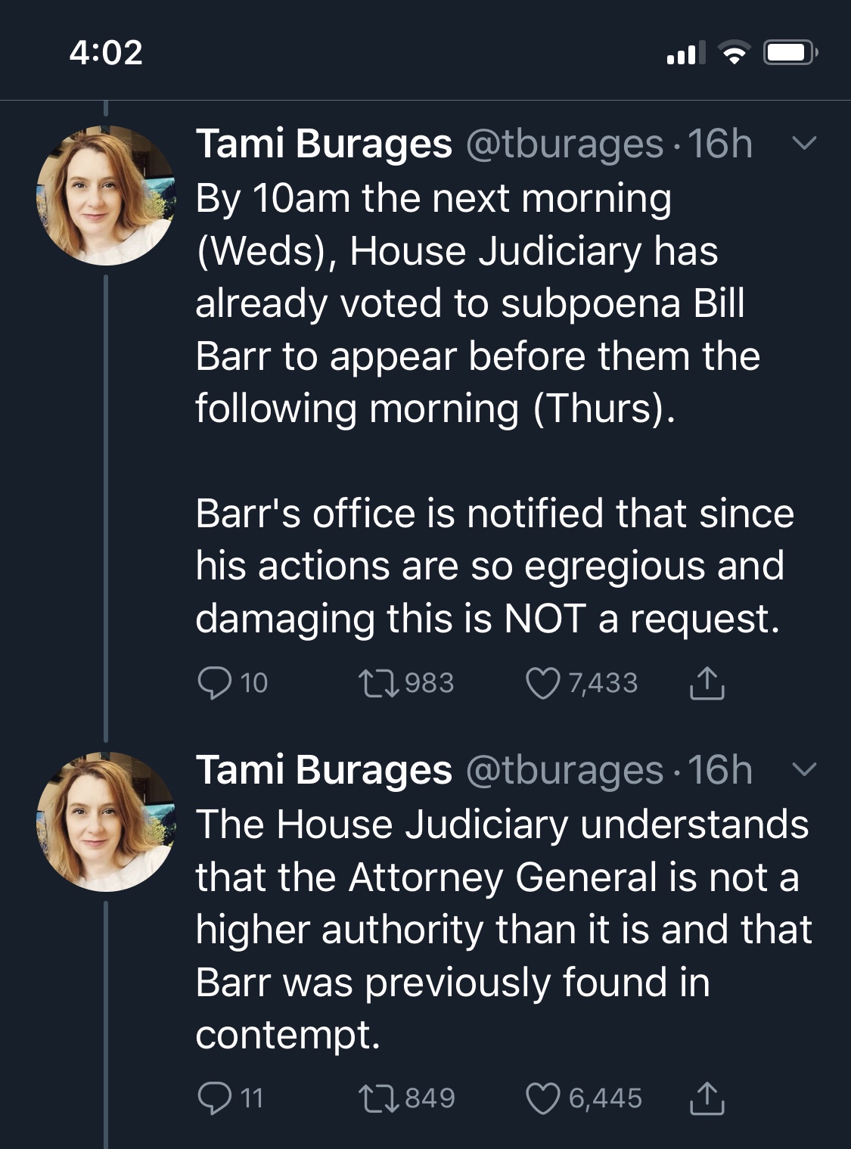The image size is (851, 1149).
Task: Tap the battery indicator in status bar
Action: pos(789,53)
